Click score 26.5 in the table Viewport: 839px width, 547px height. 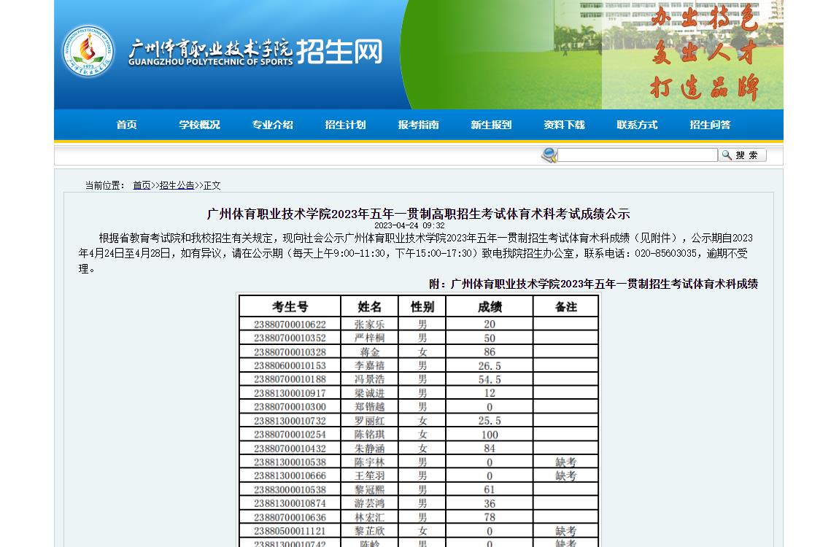tap(490, 365)
